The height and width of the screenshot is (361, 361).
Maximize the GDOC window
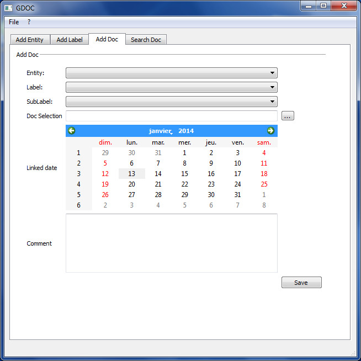point(323,6)
